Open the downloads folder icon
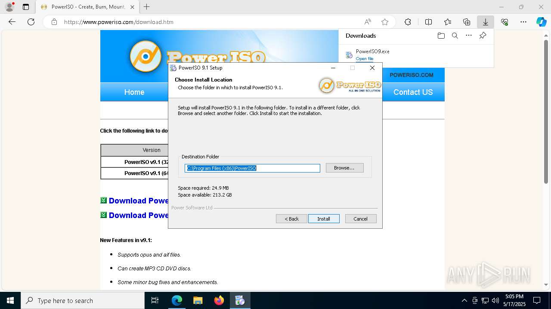 tap(441, 36)
